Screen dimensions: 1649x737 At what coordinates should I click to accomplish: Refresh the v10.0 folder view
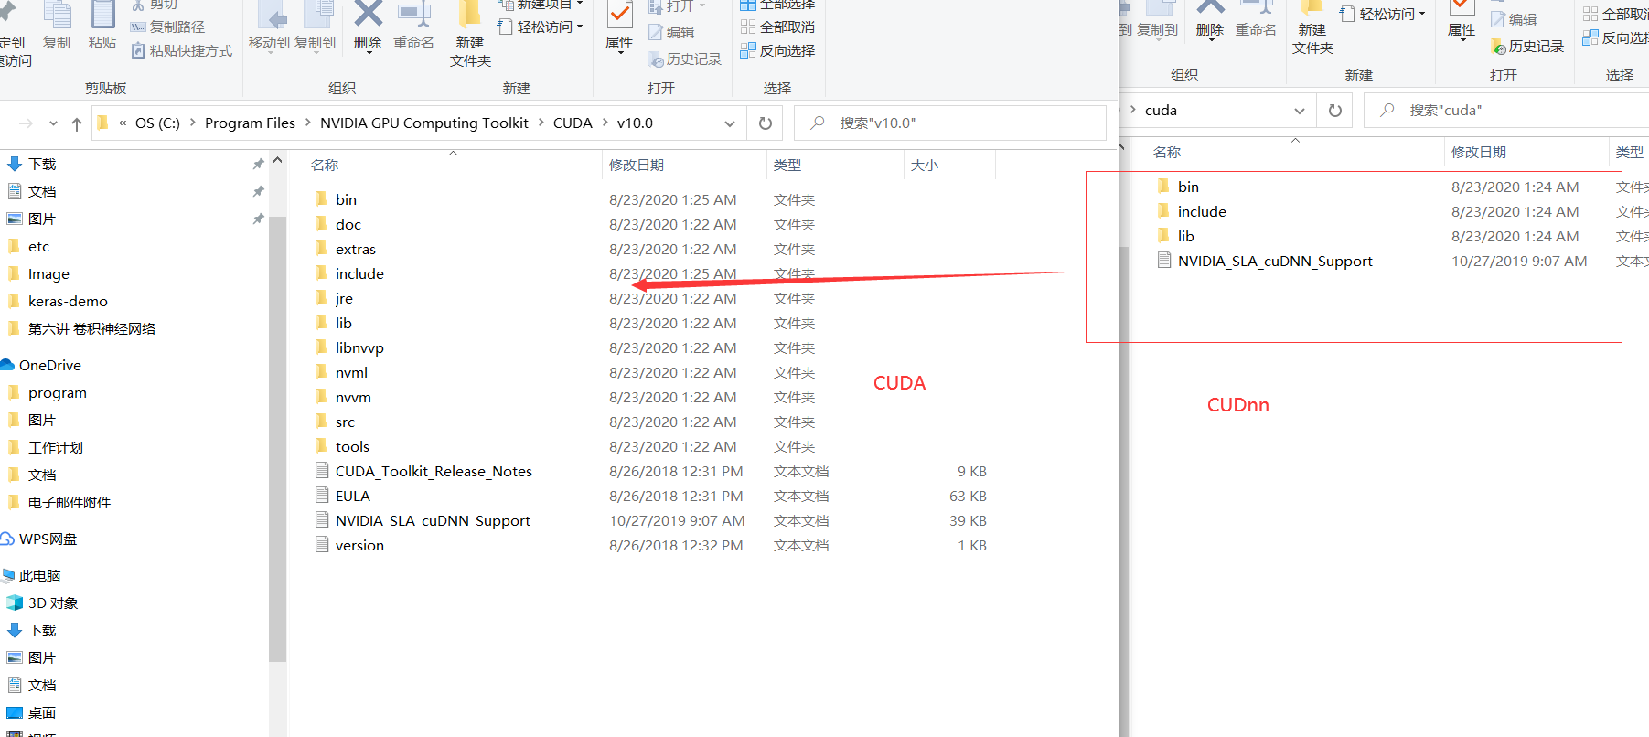click(766, 123)
